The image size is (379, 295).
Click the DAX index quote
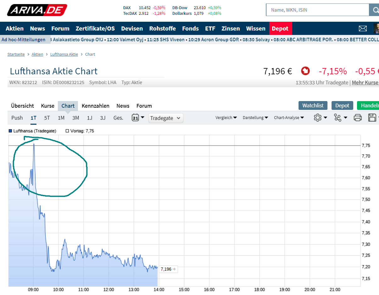pos(144,8)
